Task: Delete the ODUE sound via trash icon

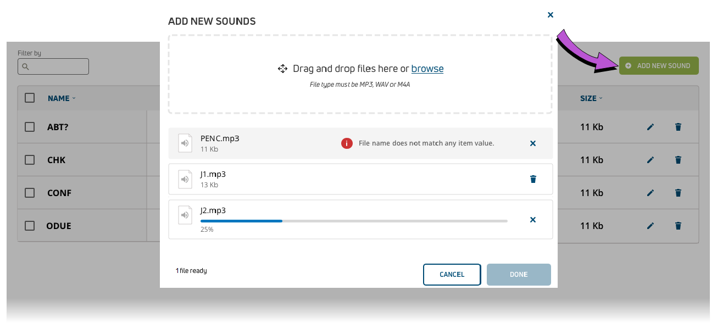Action: 678,226
